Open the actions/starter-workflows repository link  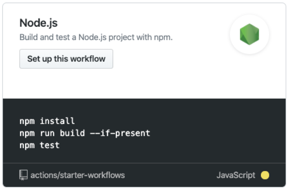coord(77,175)
